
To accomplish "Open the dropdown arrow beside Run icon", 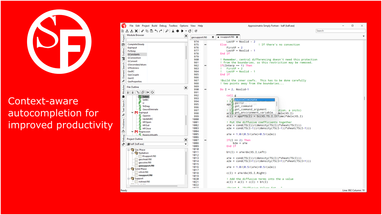I will [x=186, y=31].
